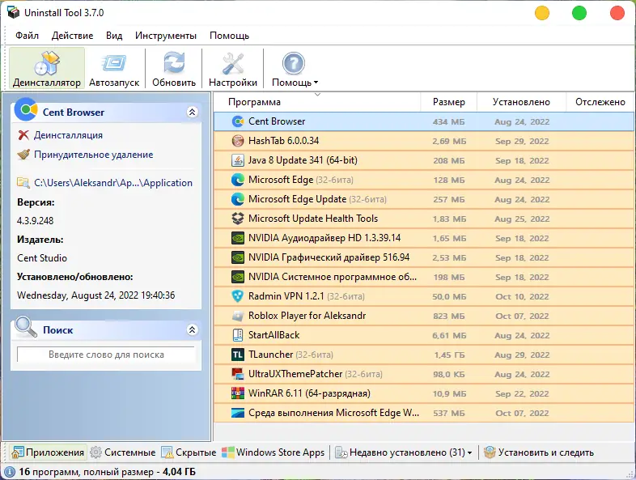Select NVIDIA Системное программное icon
The image size is (636, 480).
coord(238,277)
